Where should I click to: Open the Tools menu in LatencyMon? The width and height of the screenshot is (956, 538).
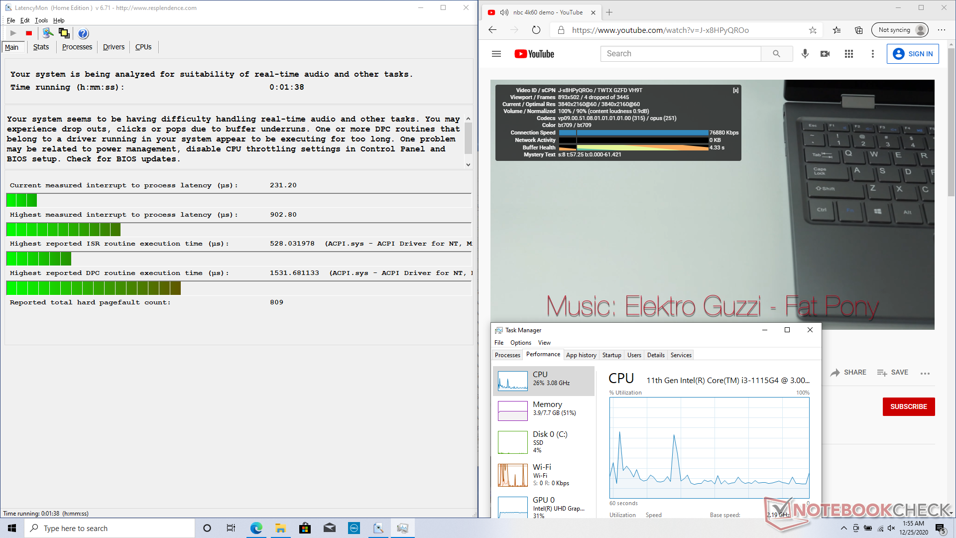[x=41, y=20]
